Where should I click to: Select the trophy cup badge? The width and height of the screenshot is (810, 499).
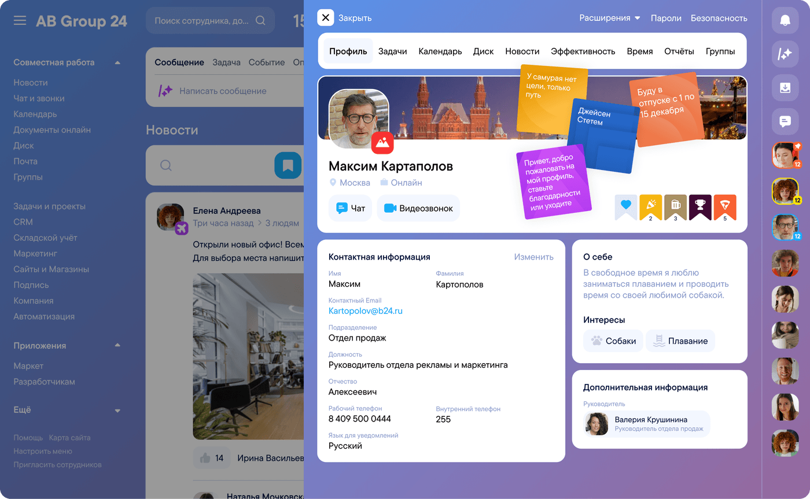pyautogui.click(x=700, y=206)
